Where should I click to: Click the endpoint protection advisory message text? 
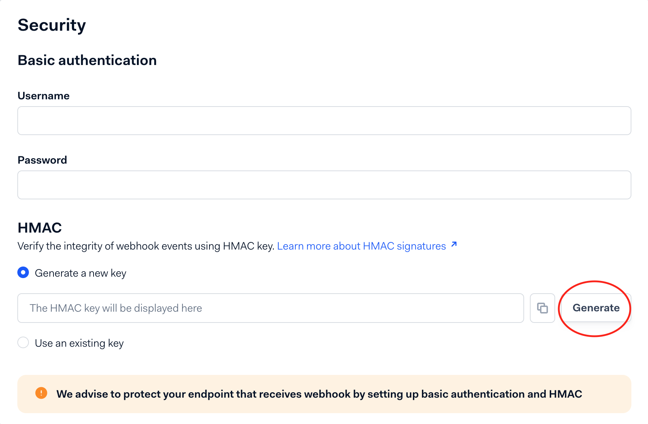point(319,394)
